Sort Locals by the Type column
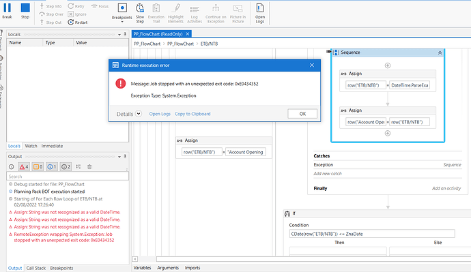471x272 pixels. (x=58, y=42)
